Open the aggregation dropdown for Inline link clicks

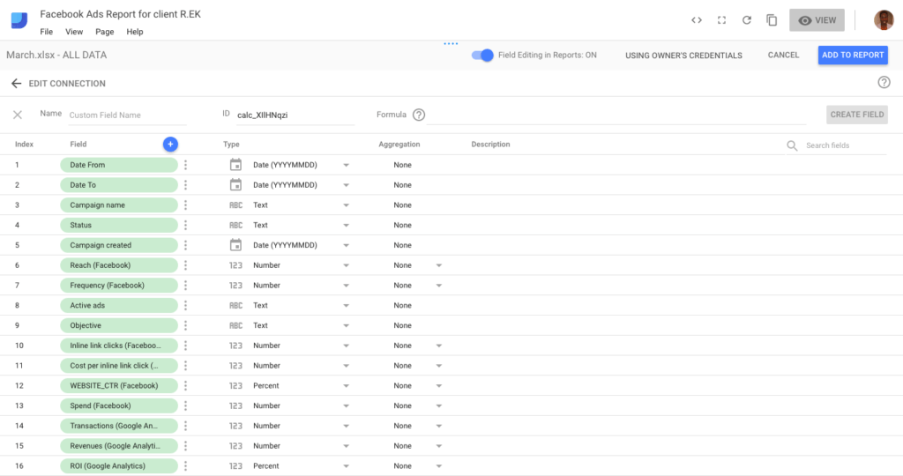pos(439,346)
